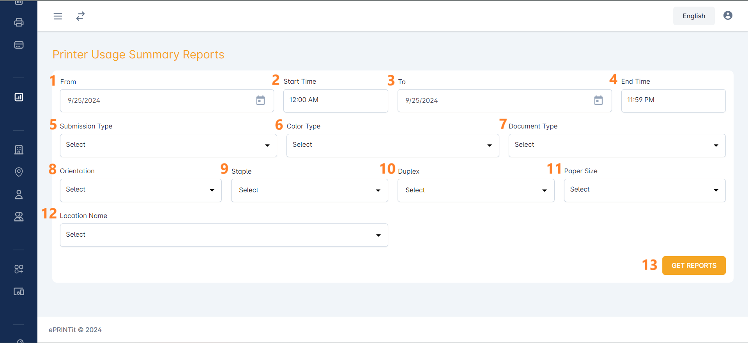Click the Start Time input field
The width and height of the screenshot is (748, 343).
tap(335, 100)
